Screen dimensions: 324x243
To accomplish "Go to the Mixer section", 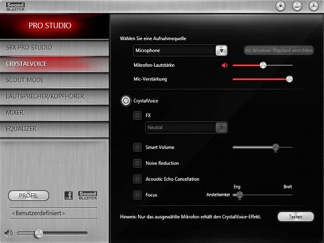I will 54,113.
